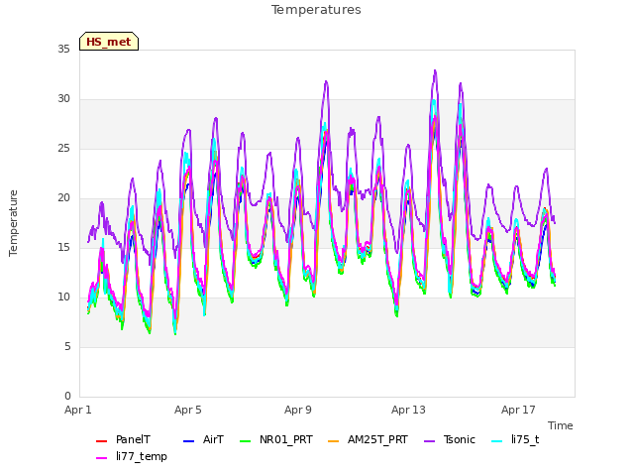Click the Tsonic peak just after Apr 9
Screen dimensions: 634x476
[x=326, y=81]
